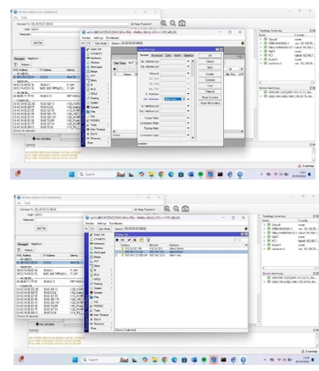Expand the Src. Address List field arrow

coord(187,61)
